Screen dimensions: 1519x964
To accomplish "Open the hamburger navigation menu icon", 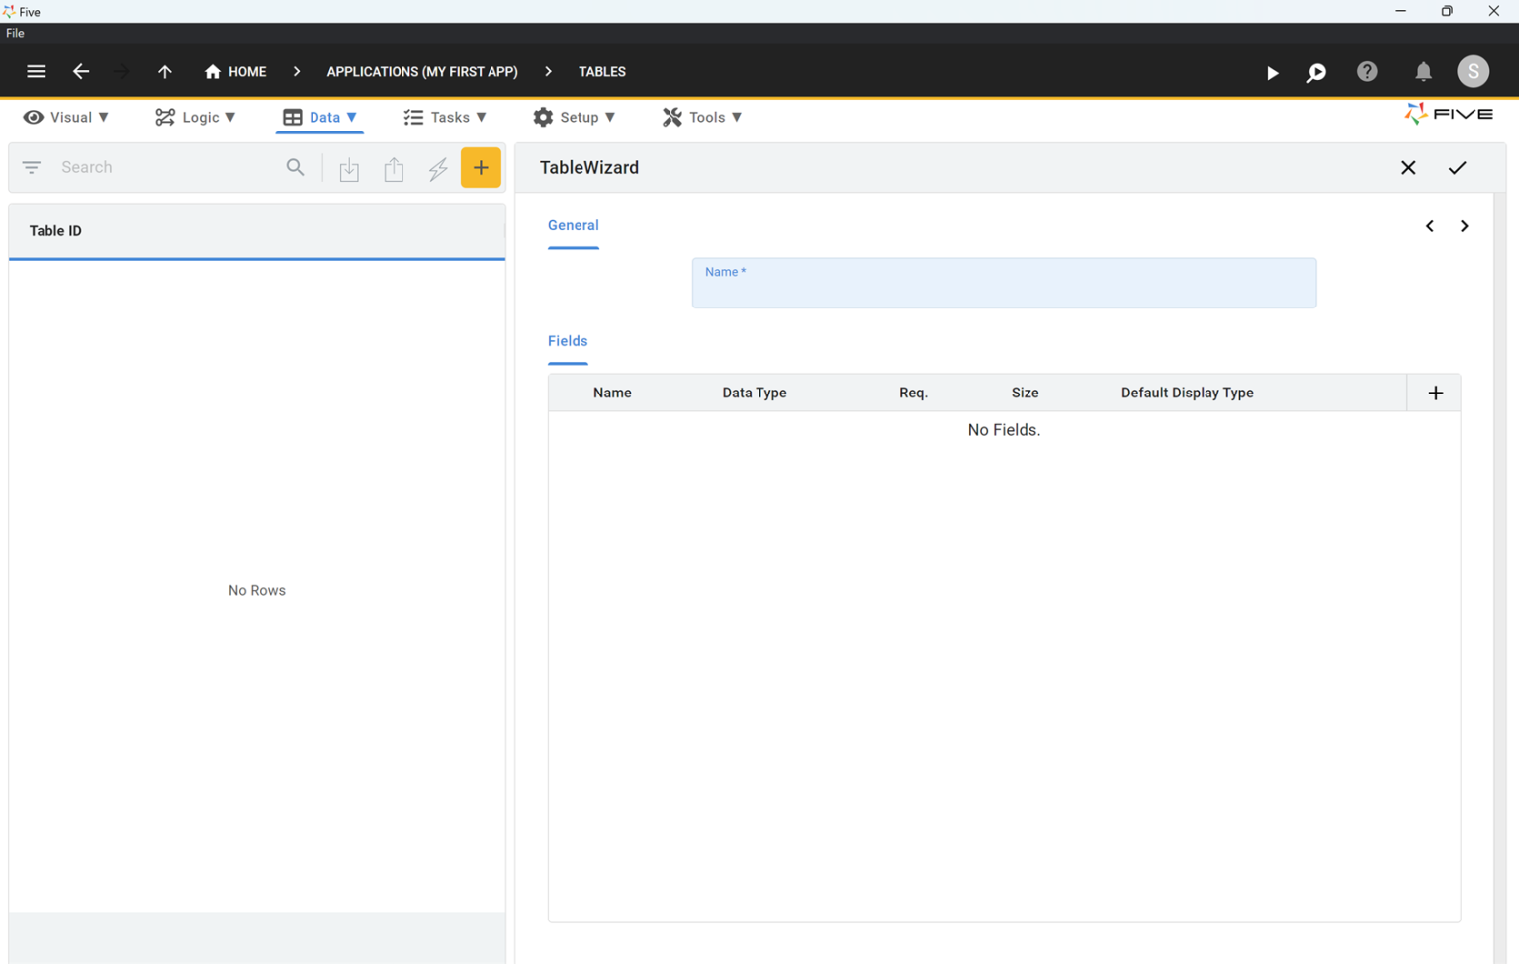I will [x=37, y=71].
